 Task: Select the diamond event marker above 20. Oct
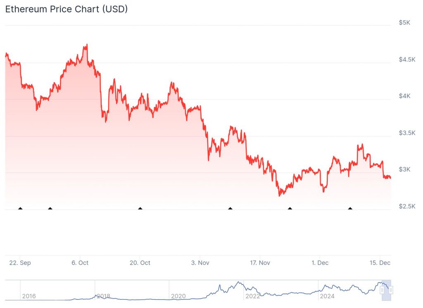(140, 209)
